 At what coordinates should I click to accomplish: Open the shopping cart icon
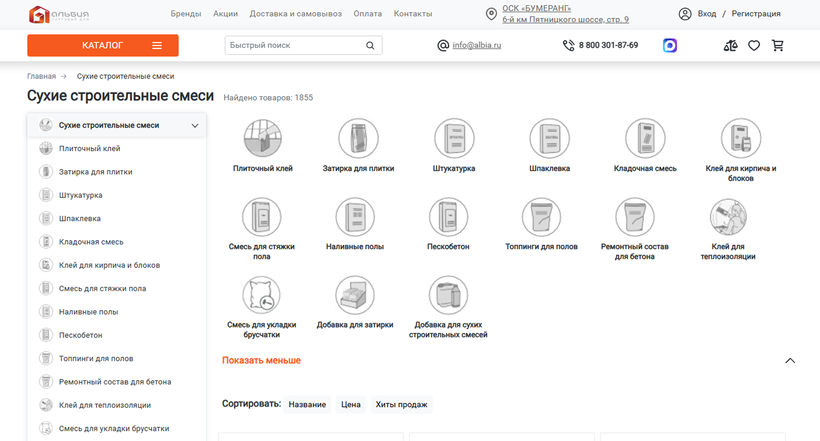778,45
